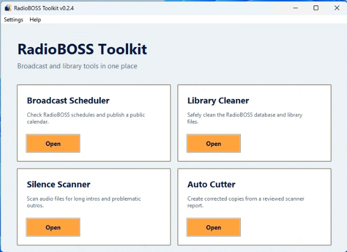Click the 'Broadcast and library tools in one place' subtitle
The height and width of the screenshot is (252, 347).
[77, 66]
